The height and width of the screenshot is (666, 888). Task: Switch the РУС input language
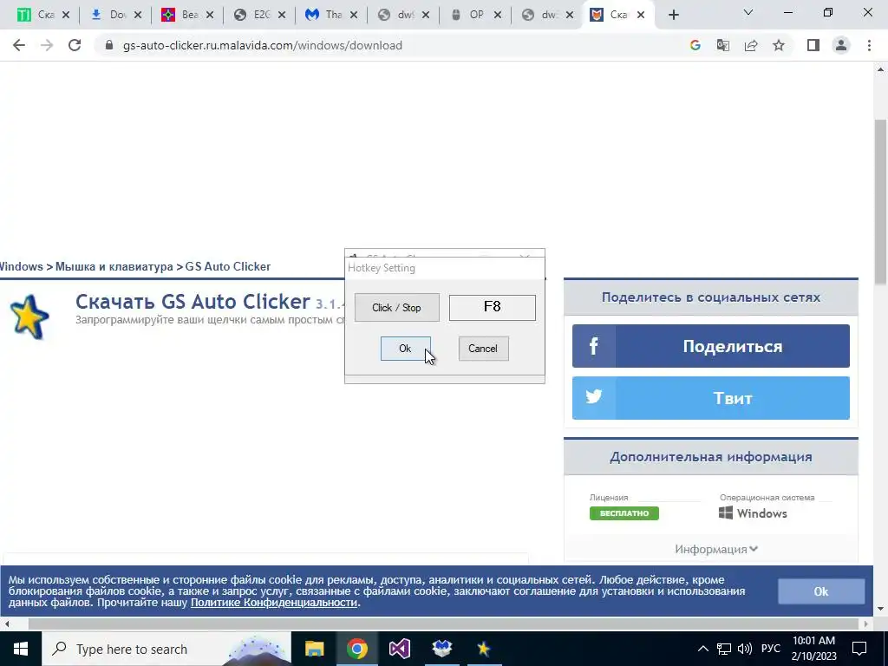pos(771,649)
